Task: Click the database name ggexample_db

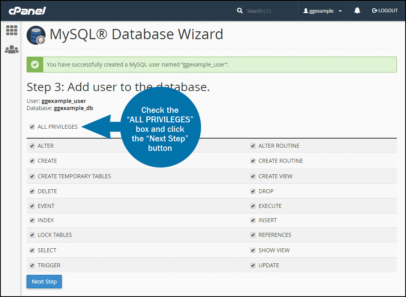Action: (x=73, y=108)
